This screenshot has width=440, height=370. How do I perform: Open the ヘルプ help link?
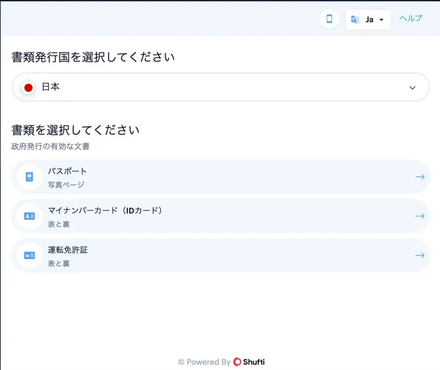coord(410,18)
